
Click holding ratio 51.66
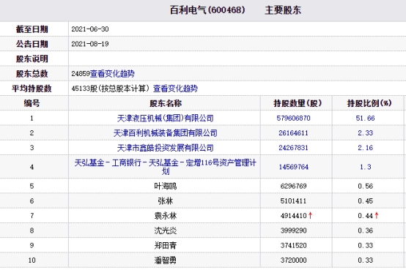coord(365,119)
